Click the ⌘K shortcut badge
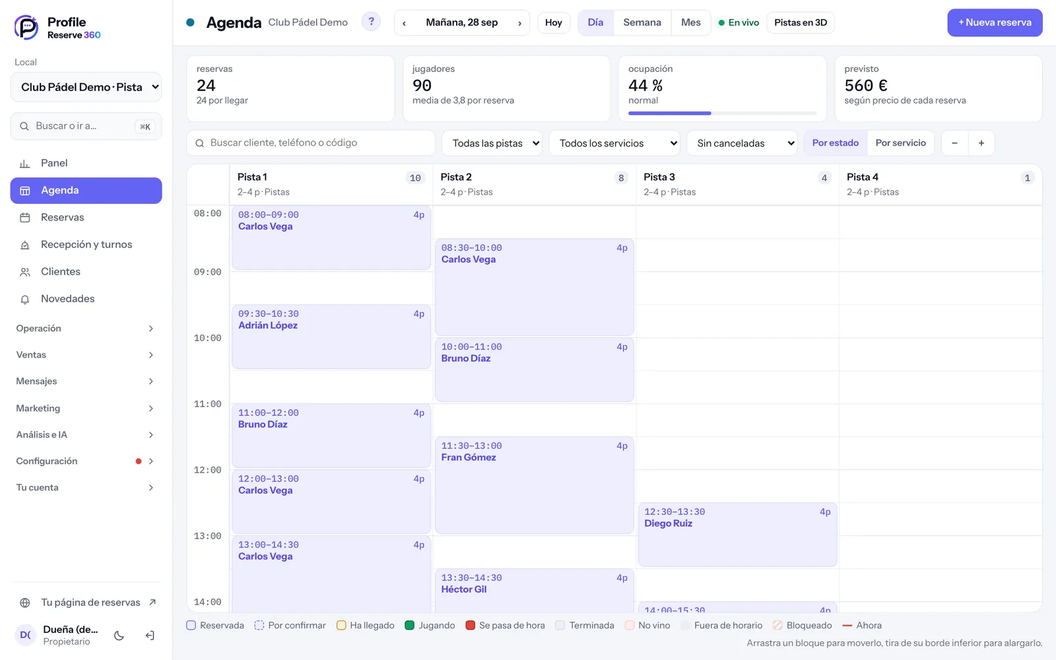 [145, 127]
